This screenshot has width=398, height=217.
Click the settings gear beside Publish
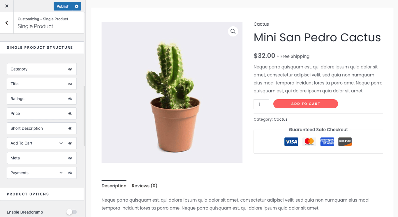coord(77,6)
